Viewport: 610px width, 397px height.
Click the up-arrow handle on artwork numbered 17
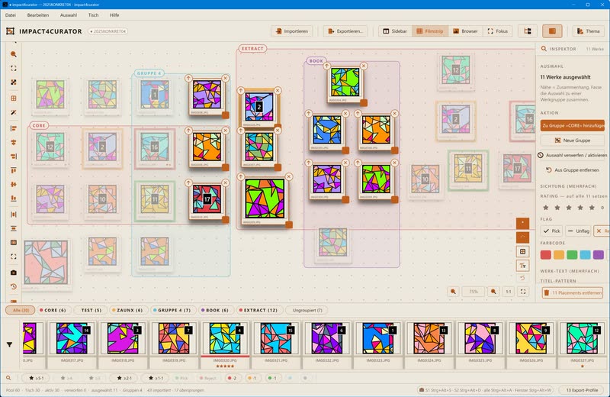tap(188, 182)
